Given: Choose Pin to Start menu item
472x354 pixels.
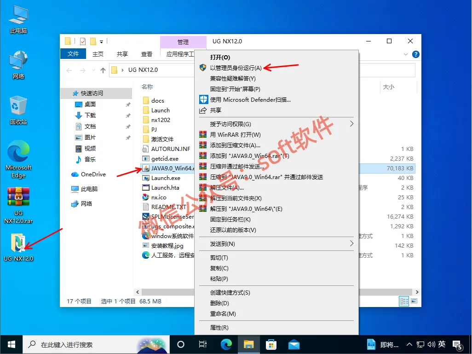Looking at the screenshot, I should [x=276, y=89].
